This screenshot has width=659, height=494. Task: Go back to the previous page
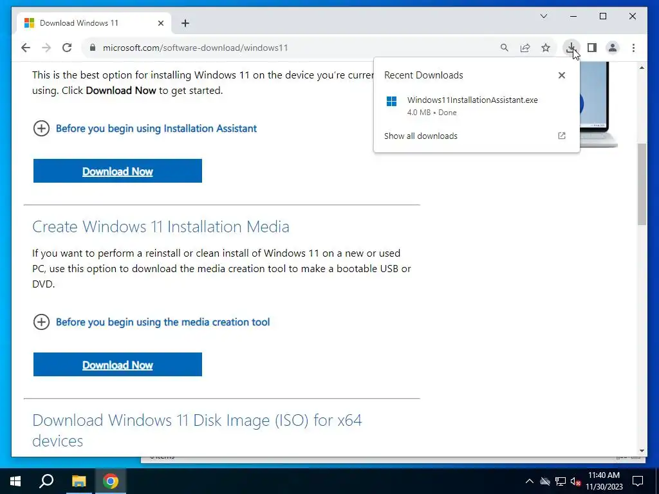pos(26,48)
